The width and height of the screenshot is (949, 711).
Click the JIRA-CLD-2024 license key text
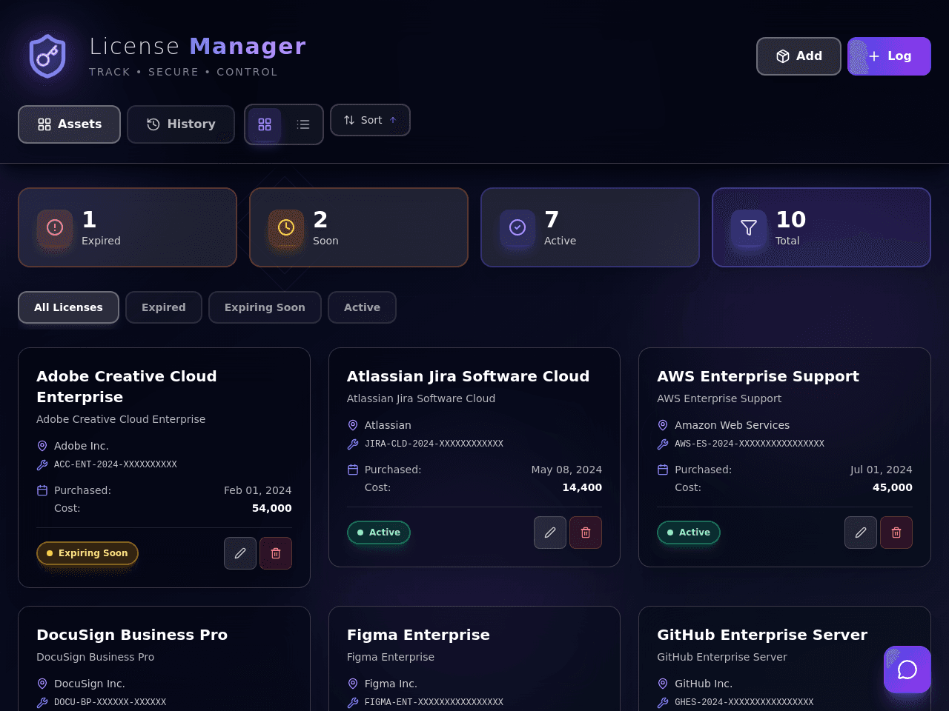click(434, 444)
